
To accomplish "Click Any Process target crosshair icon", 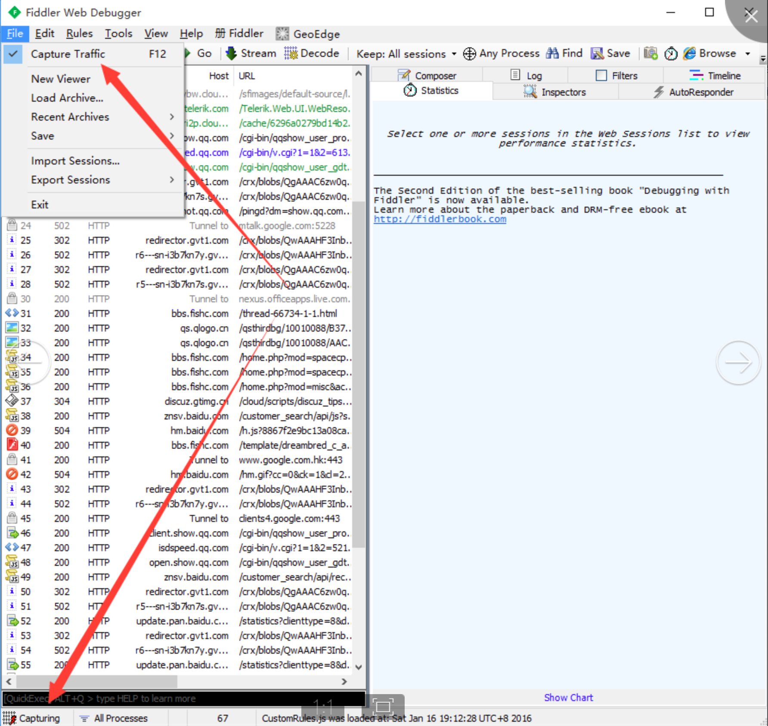I will pyautogui.click(x=469, y=54).
